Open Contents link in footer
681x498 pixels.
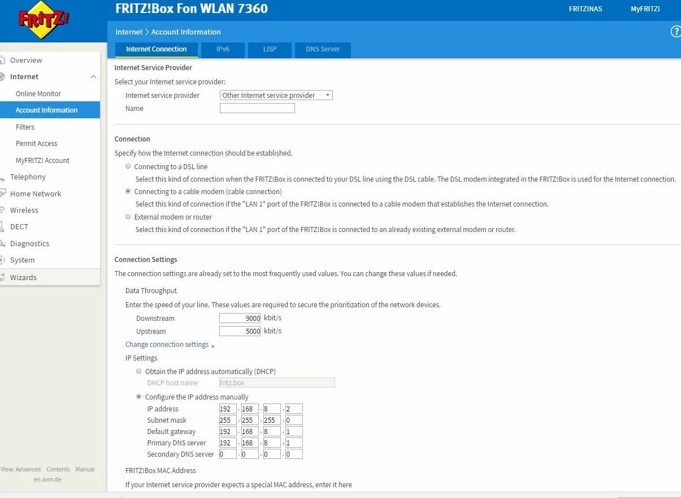tap(58, 469)
